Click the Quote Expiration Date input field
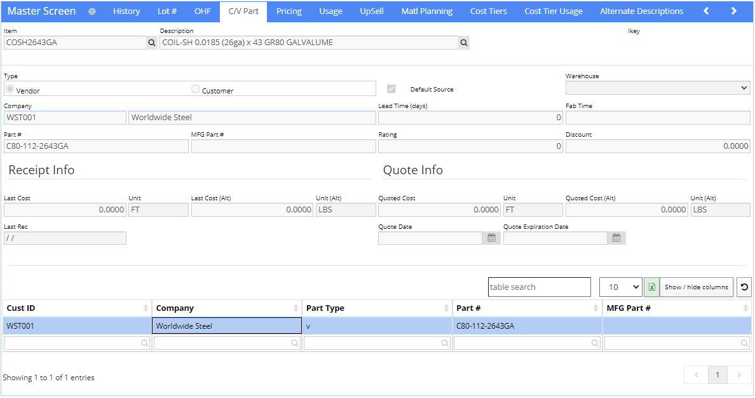This screenshot has height=398, width=755. [x=555, y=238]
